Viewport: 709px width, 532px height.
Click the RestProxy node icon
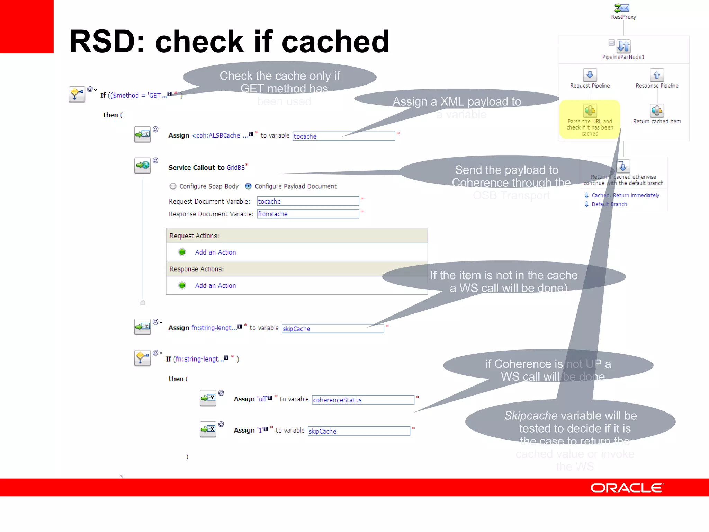(622, 8)
